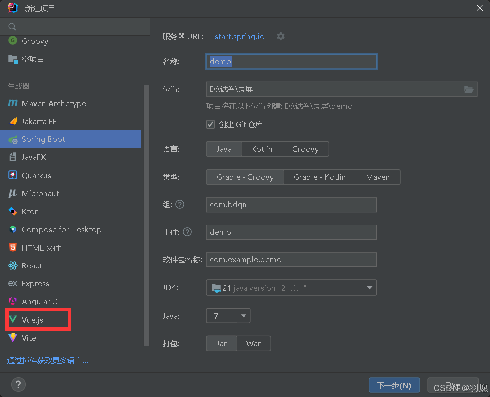Click the Vite logo icon
Viewport: 490px width, 397px height.
pos(13,338)
